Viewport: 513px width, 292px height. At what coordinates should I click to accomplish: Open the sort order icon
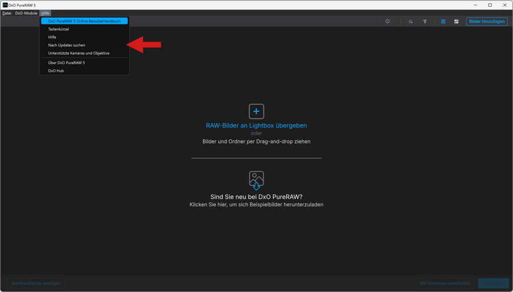click(x=410, y=21)
